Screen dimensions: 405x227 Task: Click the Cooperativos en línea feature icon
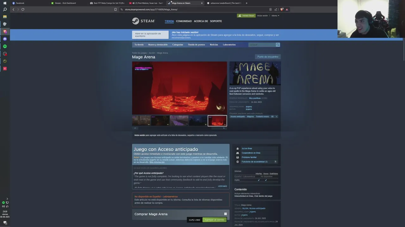(238, 153)
